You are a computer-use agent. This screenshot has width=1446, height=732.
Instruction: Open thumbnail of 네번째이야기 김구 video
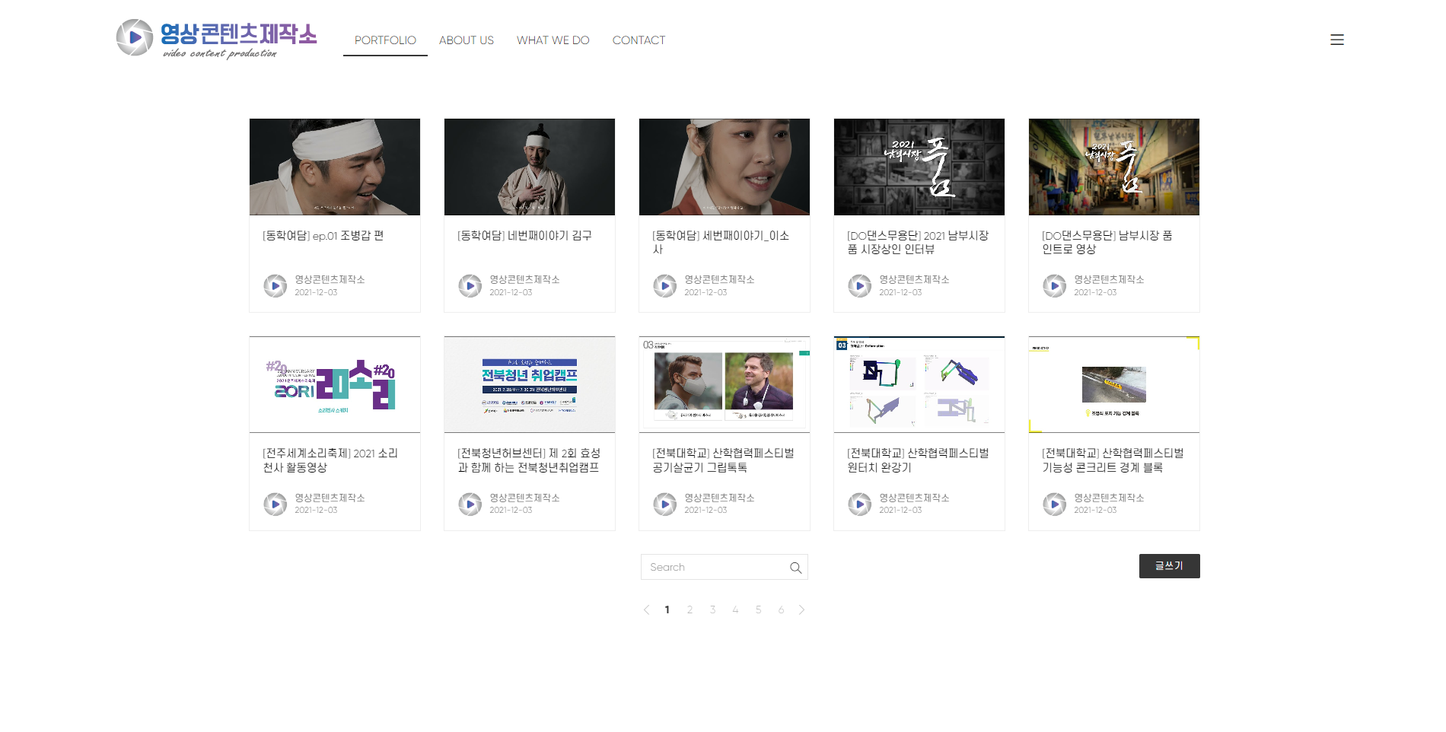530,167
